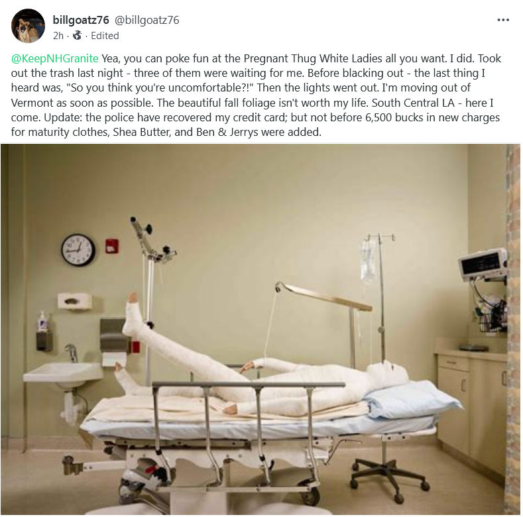The image size is (523, 517).
Task: Click the wall clock in the photo
Action: 78,250
